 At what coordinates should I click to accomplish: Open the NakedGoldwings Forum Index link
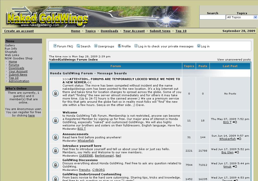pyautogui.click(x=73, y=60)
